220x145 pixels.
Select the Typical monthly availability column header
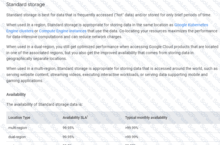146,118
